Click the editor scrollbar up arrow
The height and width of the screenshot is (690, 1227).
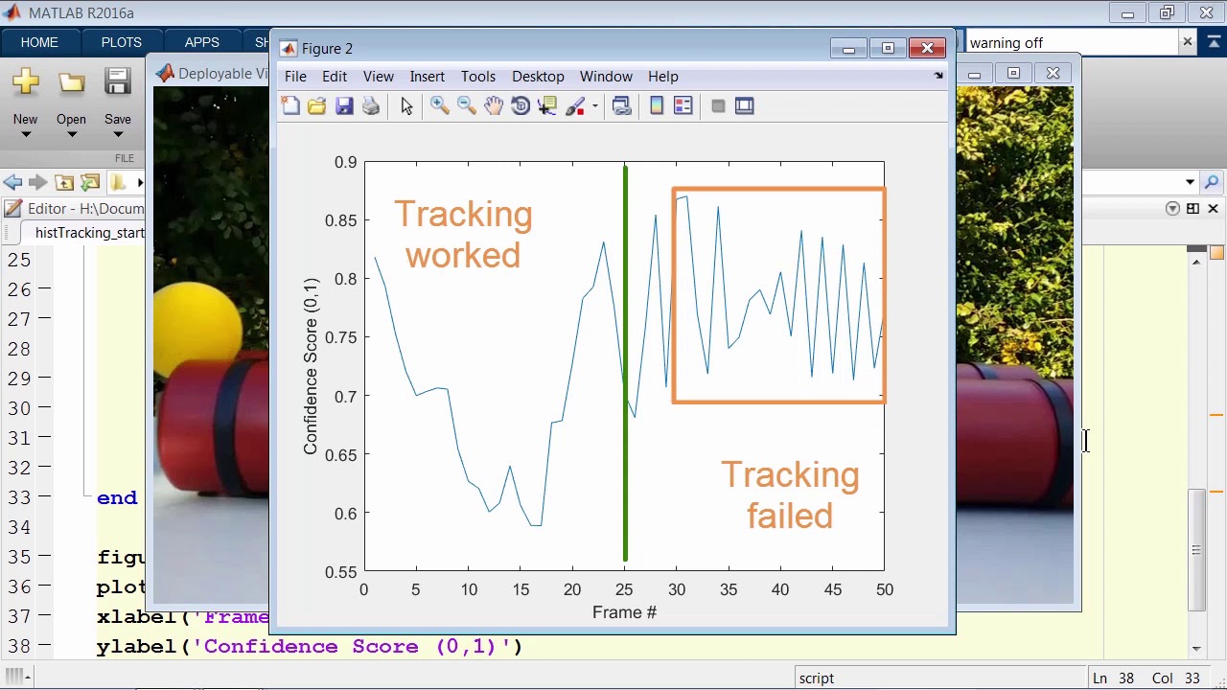(x=1196, y=262)
